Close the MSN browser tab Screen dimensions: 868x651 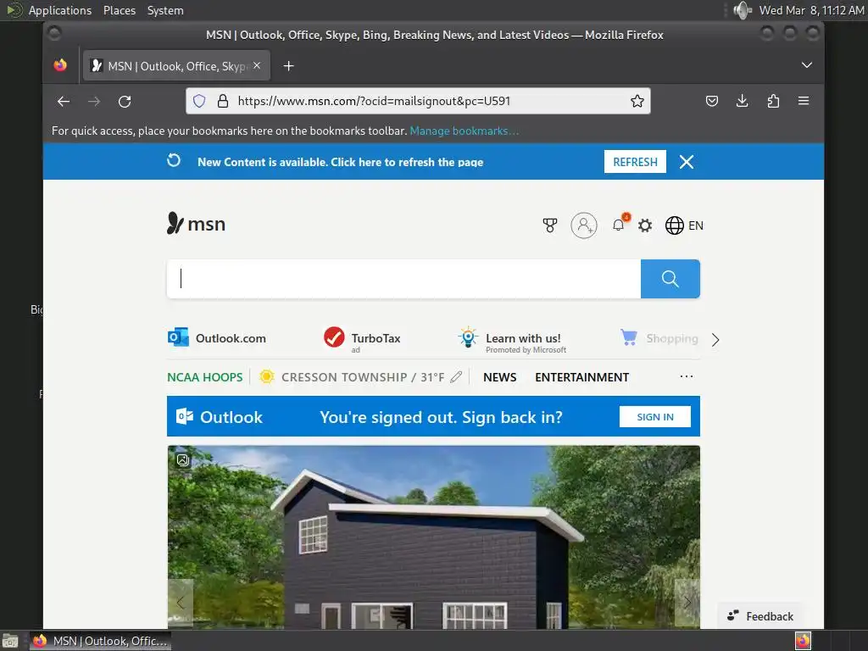tap(257, 65)
